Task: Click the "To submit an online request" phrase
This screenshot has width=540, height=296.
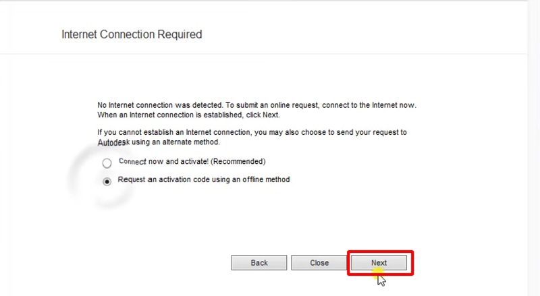Action: click(270, 105)
